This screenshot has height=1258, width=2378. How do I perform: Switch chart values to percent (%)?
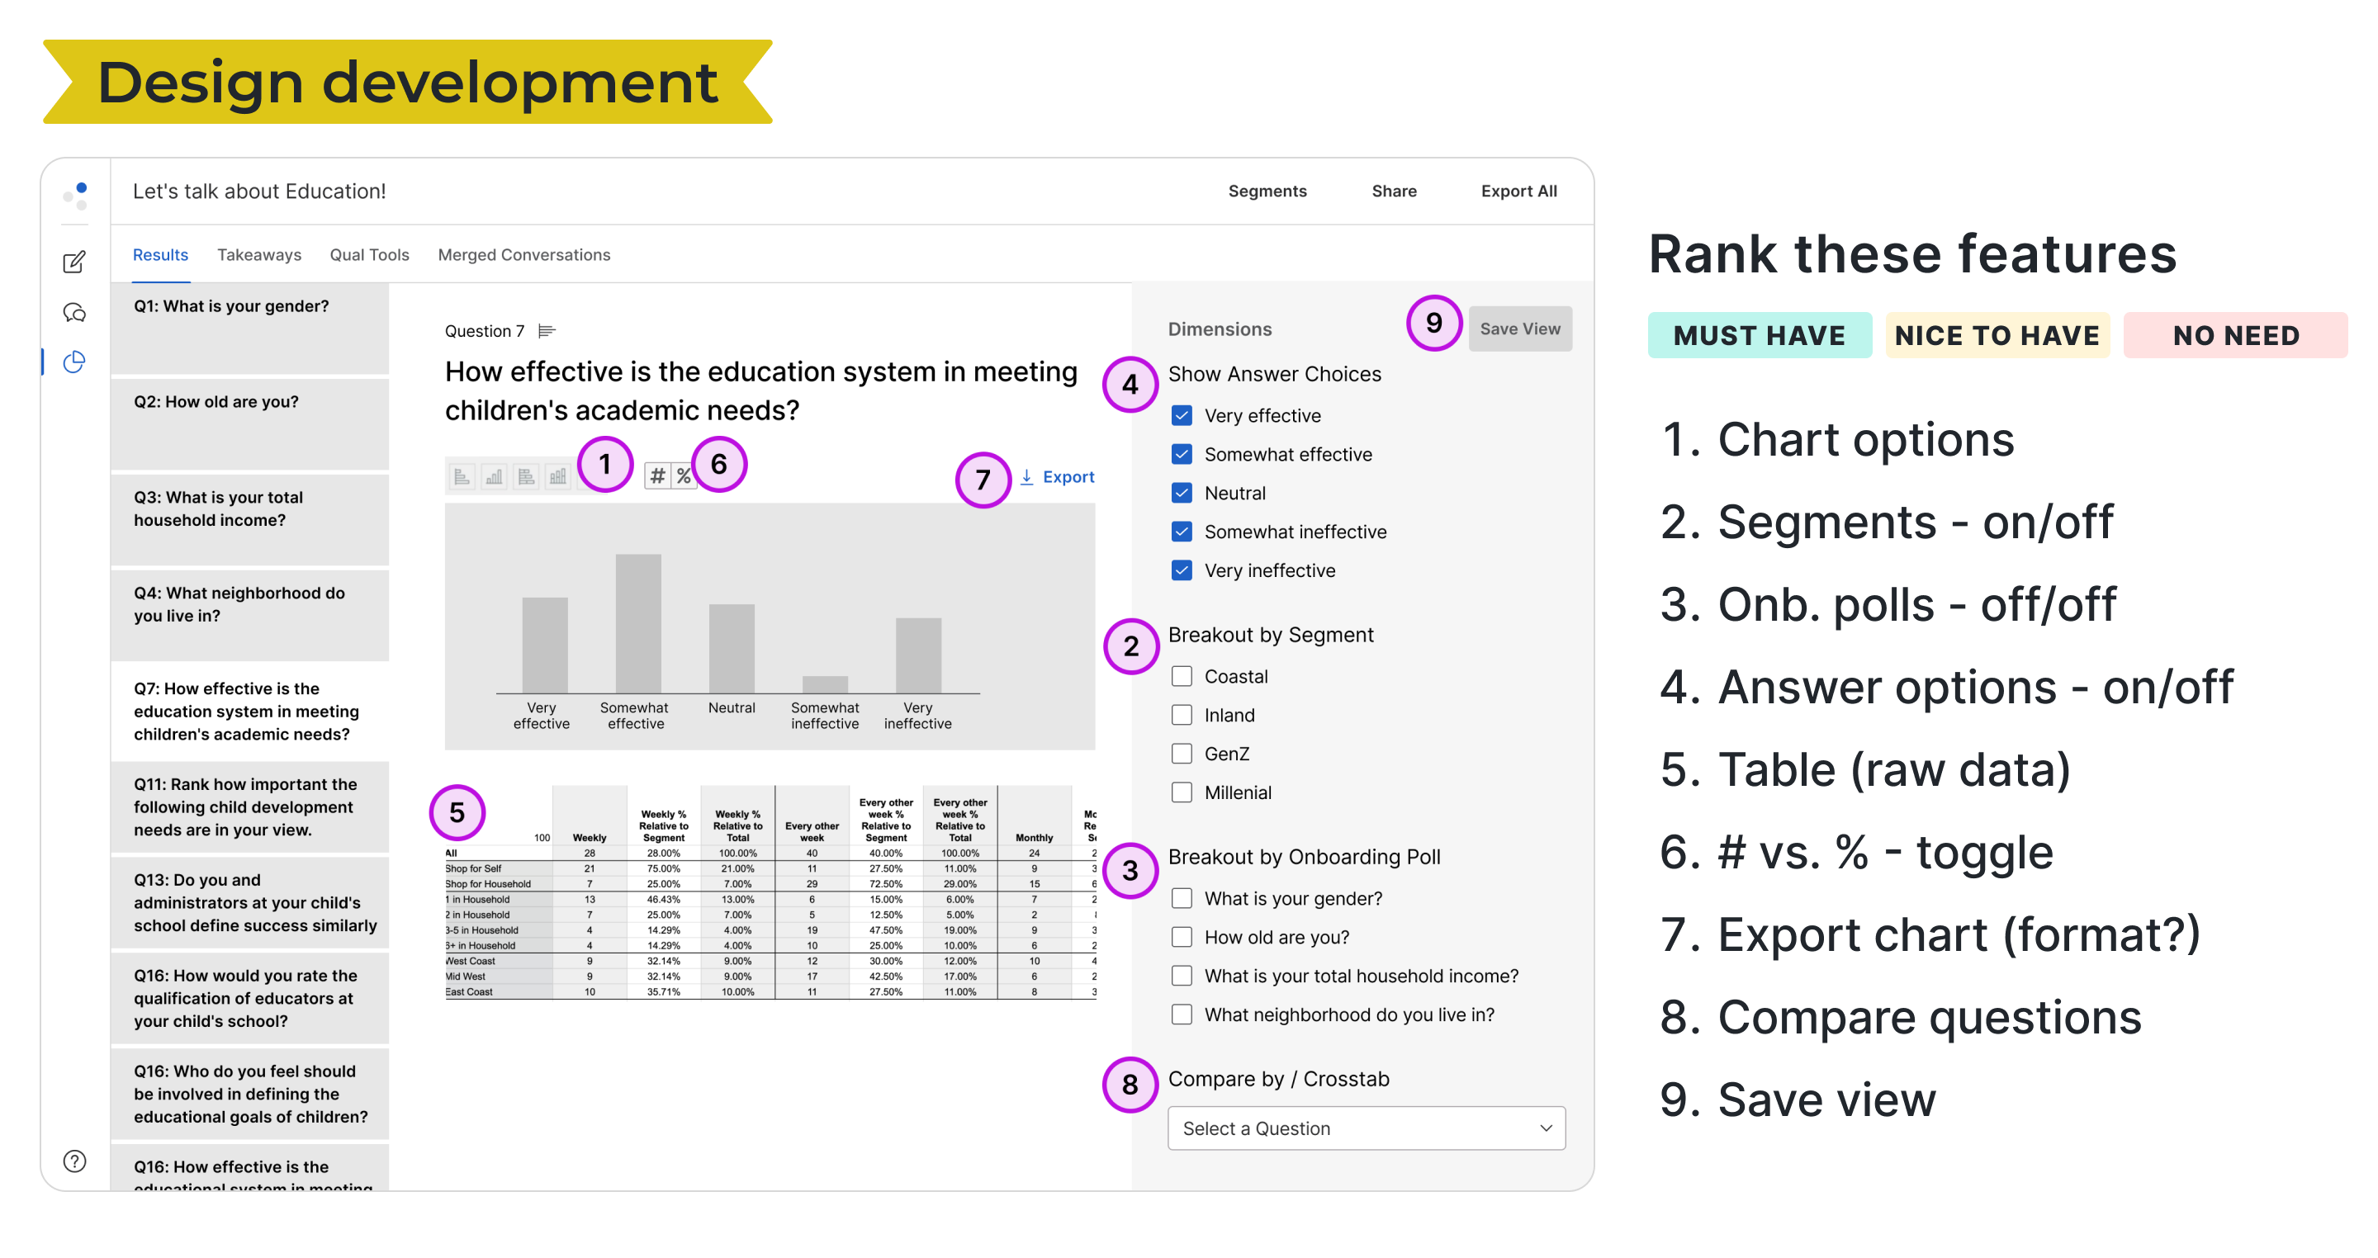click(x=683, y=476)
